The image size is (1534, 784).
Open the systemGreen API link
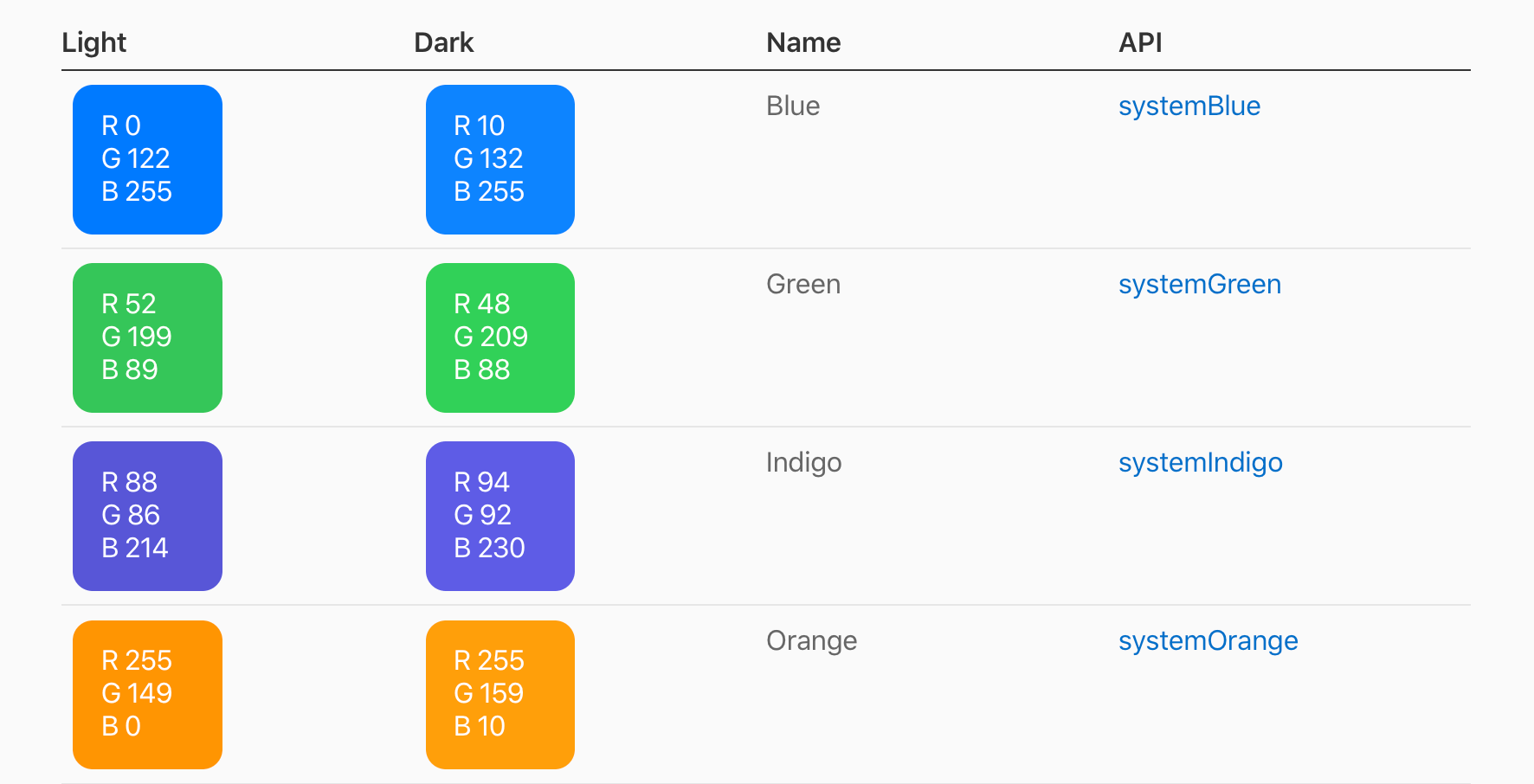coord(1199,285)
